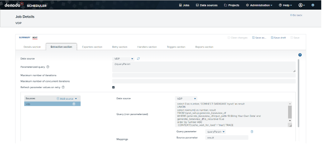
Task: Click the Denodo Scheduler logo
Action: point(26,5)
